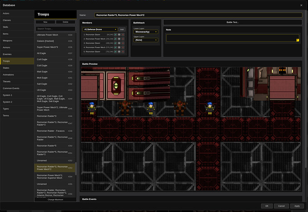Swap enemy for member 4 Reznorian Power Mech
This screenshot has height=212, width=308.
coord(115,47)
